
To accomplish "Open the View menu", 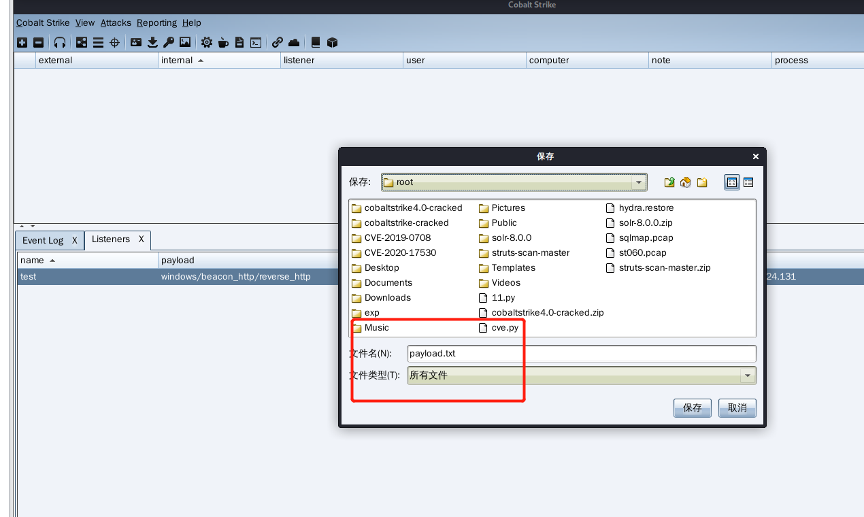I will 85,22.
